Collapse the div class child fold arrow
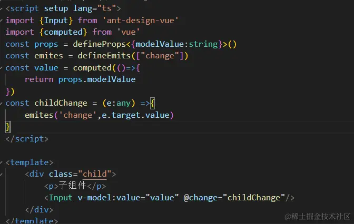 [x=1, y=174]
